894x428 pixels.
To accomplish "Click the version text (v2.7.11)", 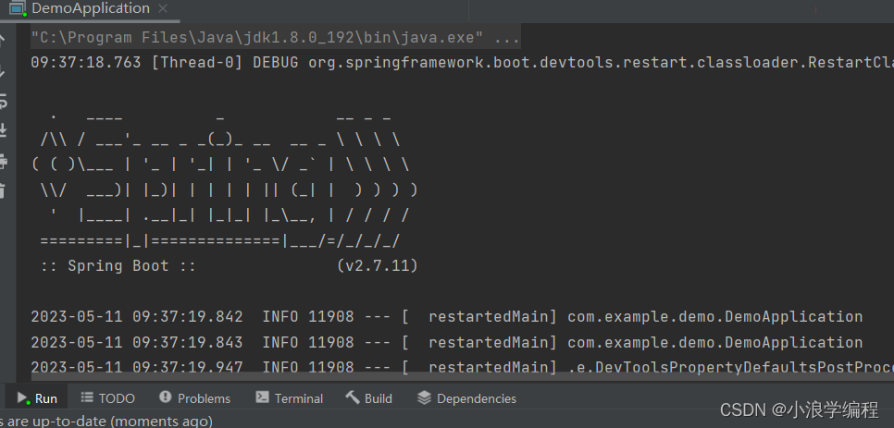I will pyautogui.click(x=378, y=266).
